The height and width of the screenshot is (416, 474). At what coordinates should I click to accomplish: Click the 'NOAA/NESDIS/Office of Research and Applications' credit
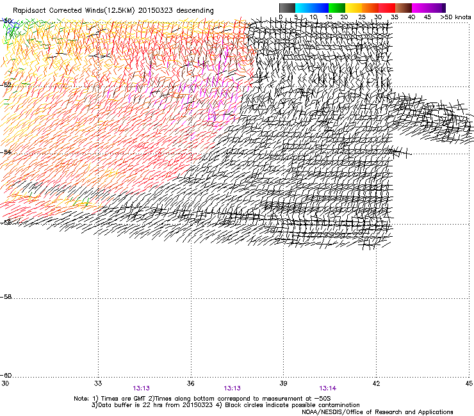tap(377, 412)
